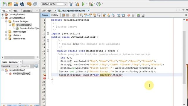Image resolution: width=188 pixels, height=106 pixels.
Task: Collapse JavaApplication2 project node
Action: [x=3, y=18]
